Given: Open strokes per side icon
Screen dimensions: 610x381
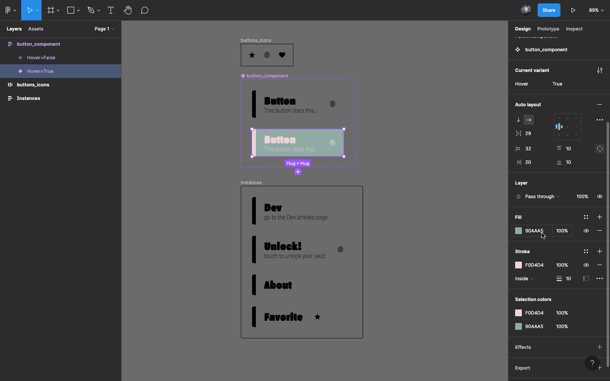Looking at the screenshot, I should (x=586, y=279).
